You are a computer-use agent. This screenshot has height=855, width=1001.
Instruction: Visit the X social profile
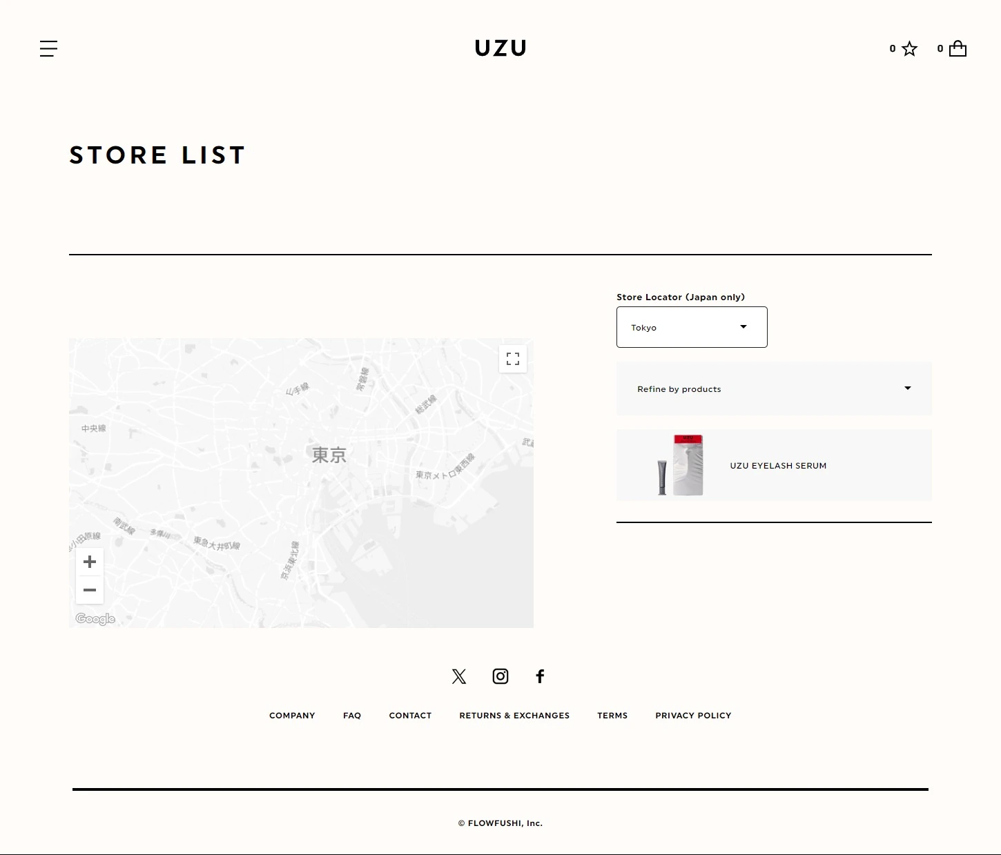(459, 676)
